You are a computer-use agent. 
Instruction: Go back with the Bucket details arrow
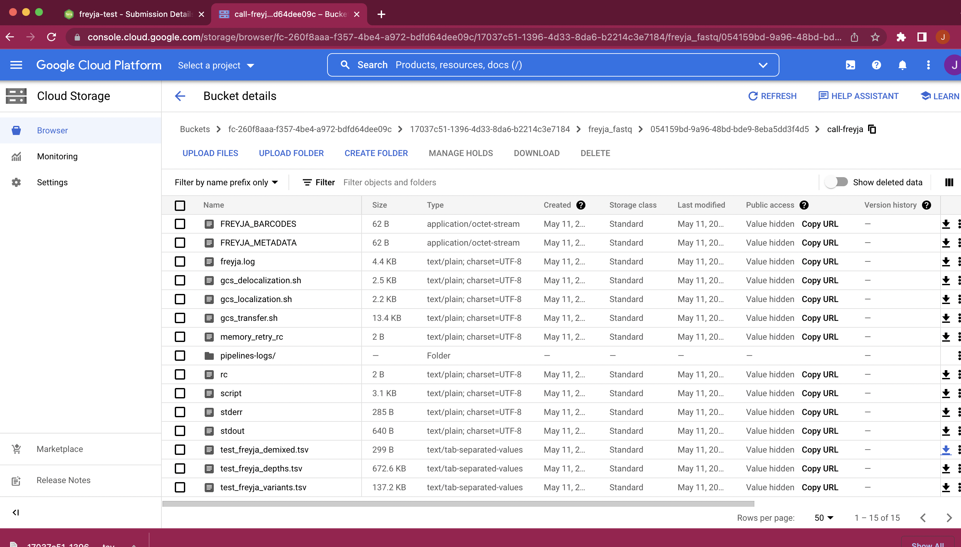180,96
